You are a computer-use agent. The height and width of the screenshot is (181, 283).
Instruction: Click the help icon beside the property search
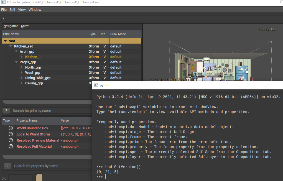[x=7, y=166]
